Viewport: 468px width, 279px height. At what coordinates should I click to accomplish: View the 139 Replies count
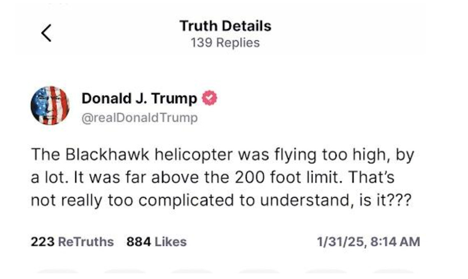(225, 43)
